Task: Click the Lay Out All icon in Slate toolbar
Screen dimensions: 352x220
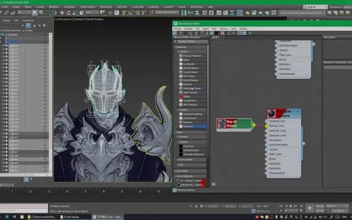Action: pyautogui.click(x=229, y=33)
